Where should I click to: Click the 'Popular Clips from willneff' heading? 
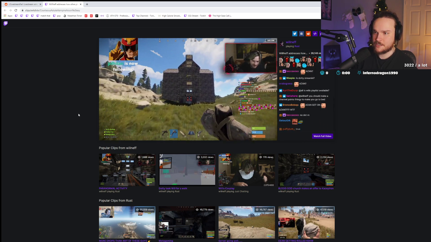click(118, 148)
